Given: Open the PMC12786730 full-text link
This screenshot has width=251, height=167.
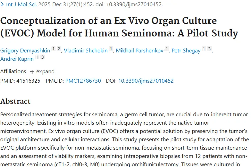Looking at the screenshot, I should tap(83, 81).
